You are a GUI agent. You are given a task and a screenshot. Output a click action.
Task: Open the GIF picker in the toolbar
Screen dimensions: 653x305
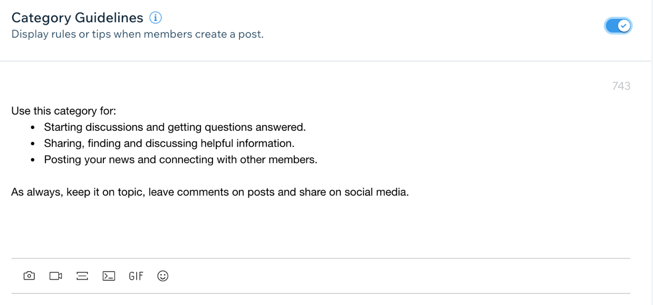(x=136, y=276)
